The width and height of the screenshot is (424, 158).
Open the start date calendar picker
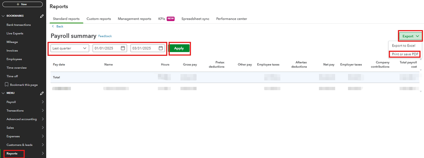pyautogui.click(x=123, y=48)
